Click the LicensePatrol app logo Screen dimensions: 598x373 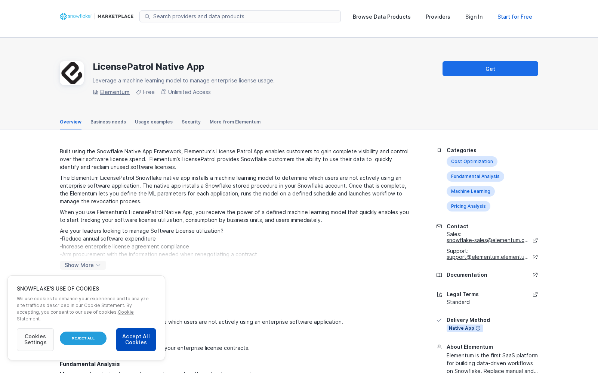[72, 73]
